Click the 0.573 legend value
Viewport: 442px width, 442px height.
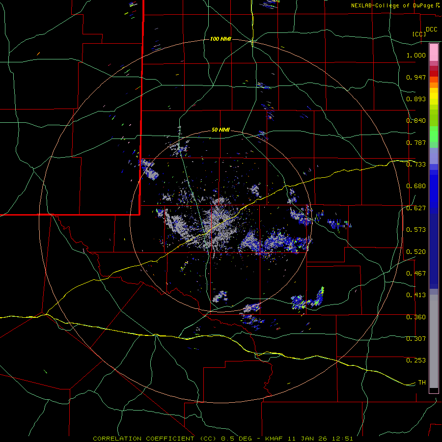click(x=416, y=230)
